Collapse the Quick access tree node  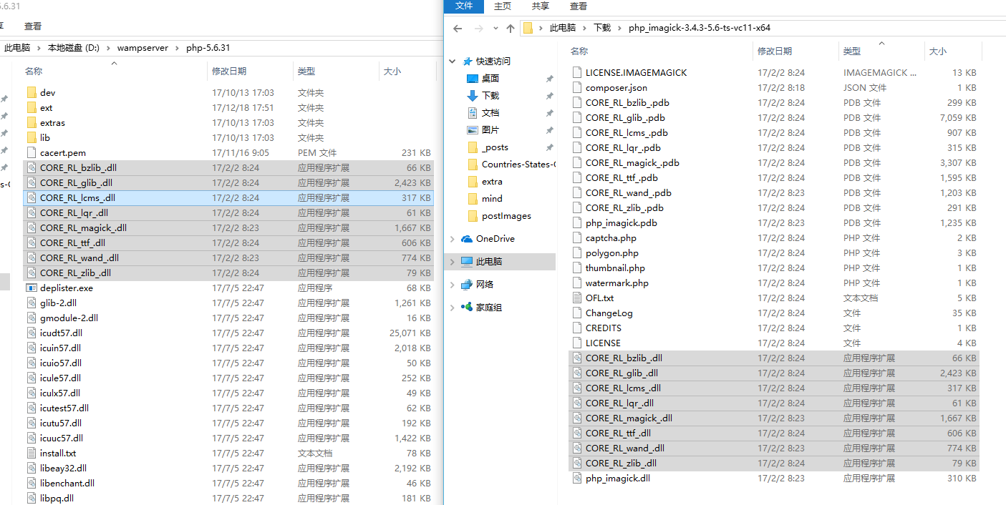pos(453,62)
